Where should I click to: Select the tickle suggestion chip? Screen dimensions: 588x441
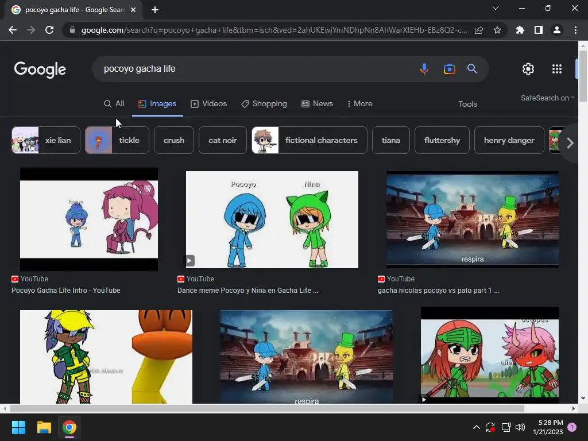pos(117,140)
